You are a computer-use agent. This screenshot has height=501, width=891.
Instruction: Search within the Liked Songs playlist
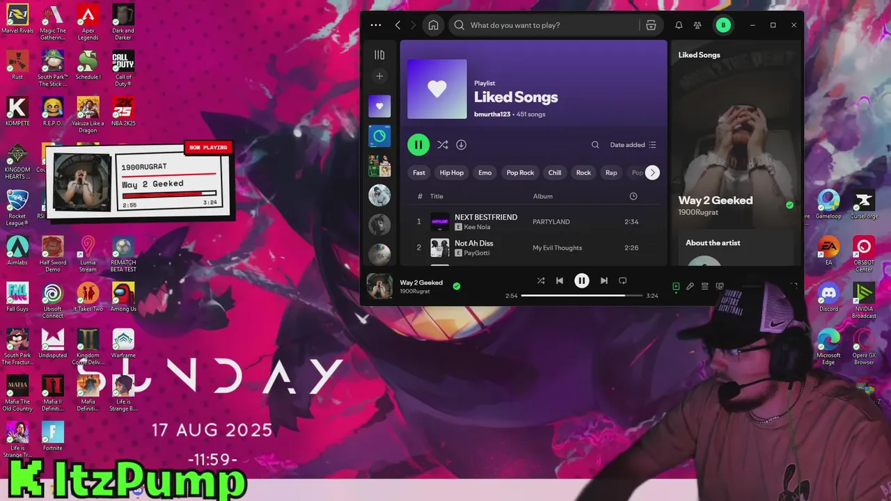(x=595, y=145)
